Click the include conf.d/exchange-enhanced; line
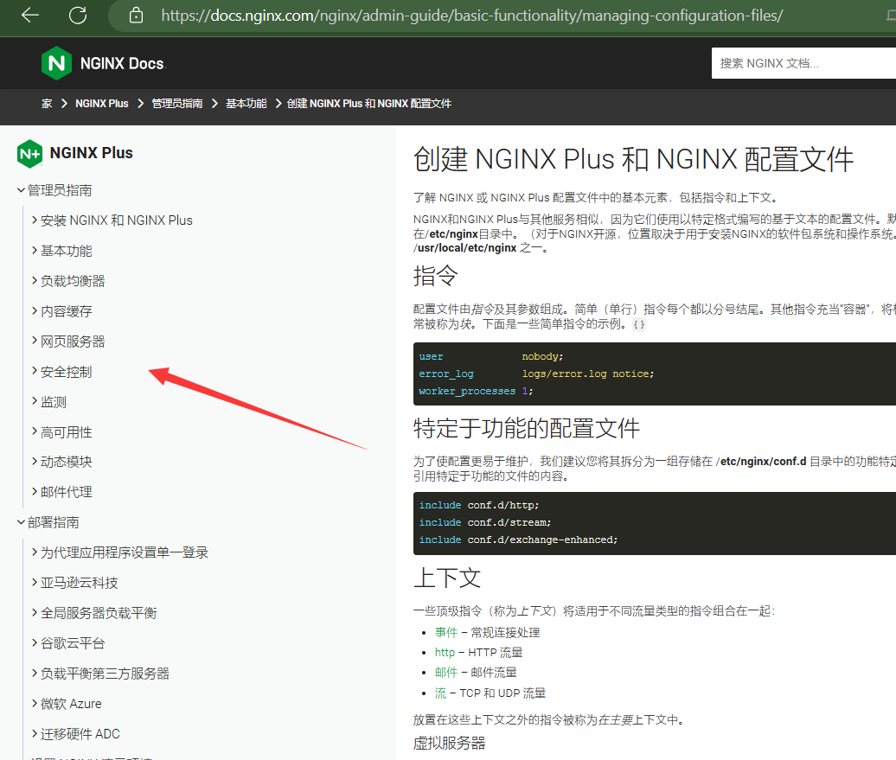 (518, 540)
